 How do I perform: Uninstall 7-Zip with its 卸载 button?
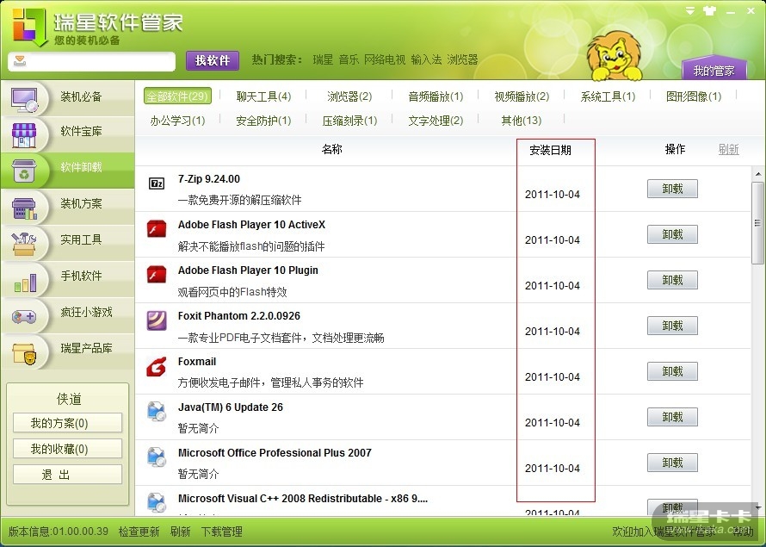(672, 189)
